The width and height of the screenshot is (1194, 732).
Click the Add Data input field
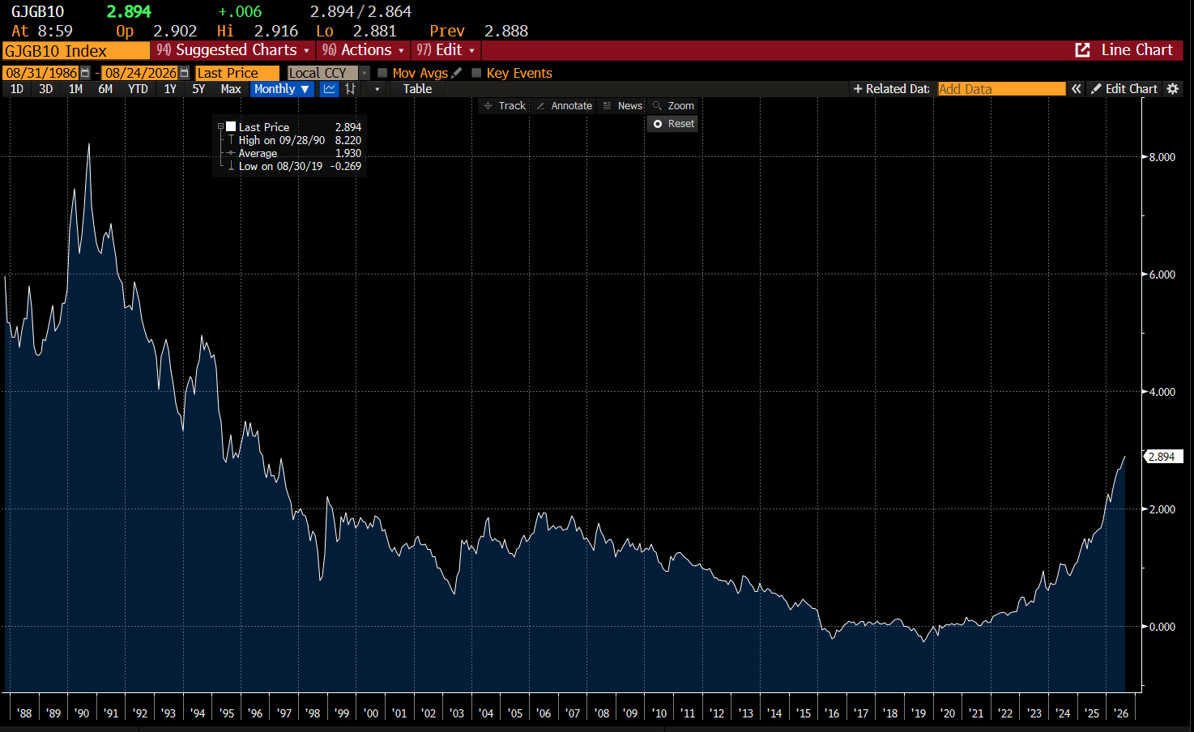(x=1001, y=89)
